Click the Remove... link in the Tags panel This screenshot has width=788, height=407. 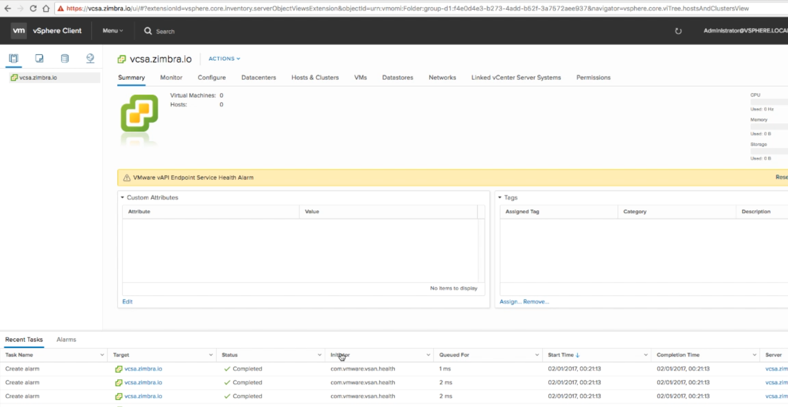536,302
